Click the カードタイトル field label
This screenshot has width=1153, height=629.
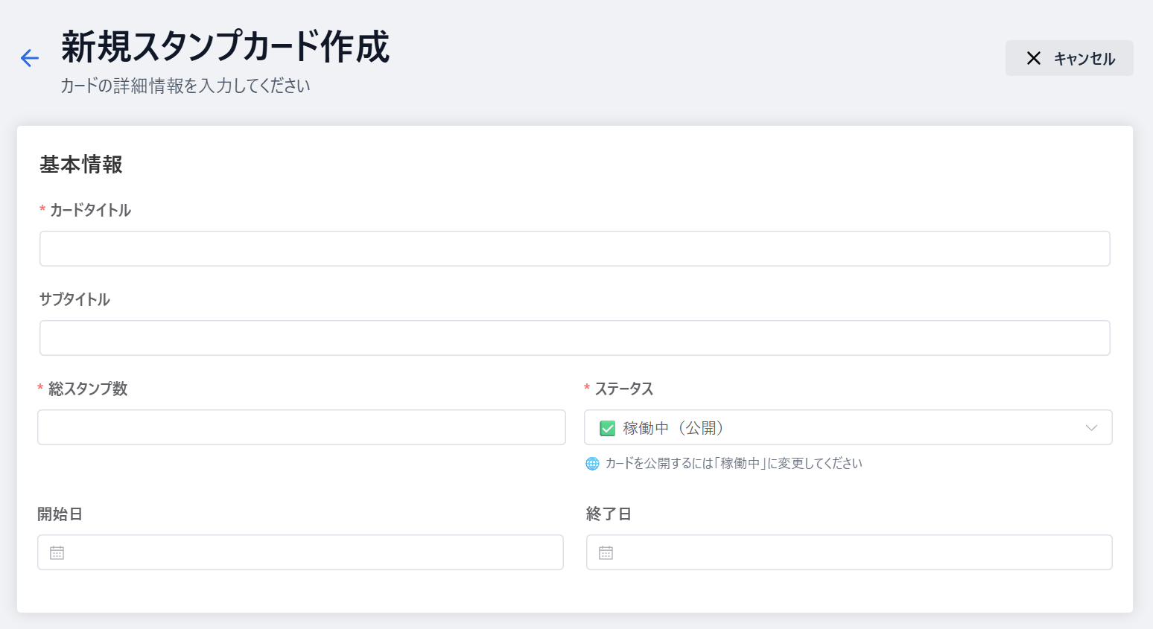pyautogui.click(x=90, y=211)
